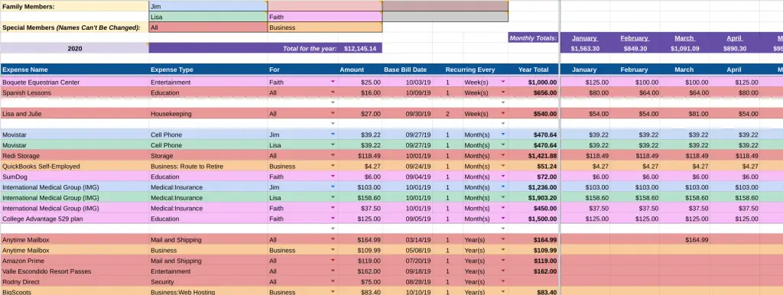
Task: Click the Monthly Totals label cell
Action: click(x=533, y=38)
